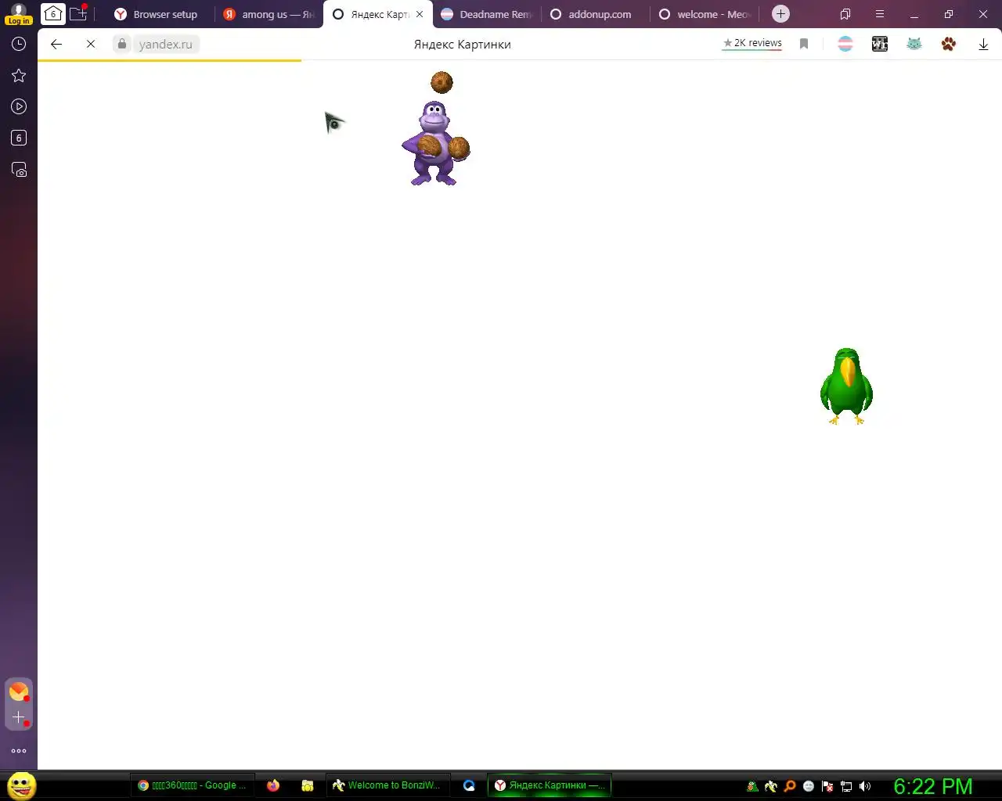
Task: Open the screenshot camera tool in the sidebar
Action: [x=19, y=169]
